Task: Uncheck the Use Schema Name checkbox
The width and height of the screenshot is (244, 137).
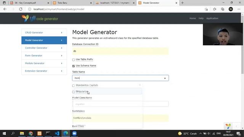Action: [74, 66]
